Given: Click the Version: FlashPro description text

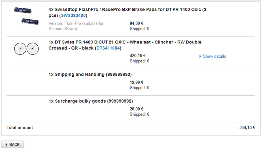Looking at the screenshot, I should click(76, 26).
